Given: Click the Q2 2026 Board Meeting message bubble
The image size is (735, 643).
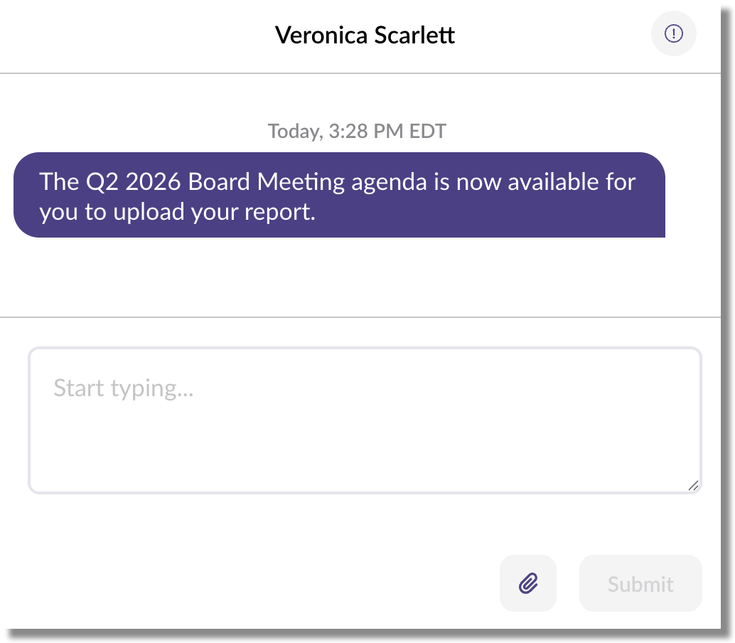Looking at the screenshot, I should coord(339,195).
